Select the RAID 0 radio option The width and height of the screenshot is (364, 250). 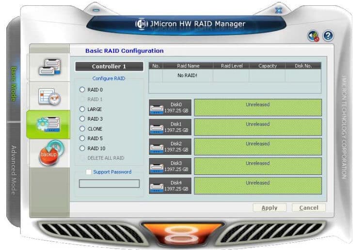point(82,90)
